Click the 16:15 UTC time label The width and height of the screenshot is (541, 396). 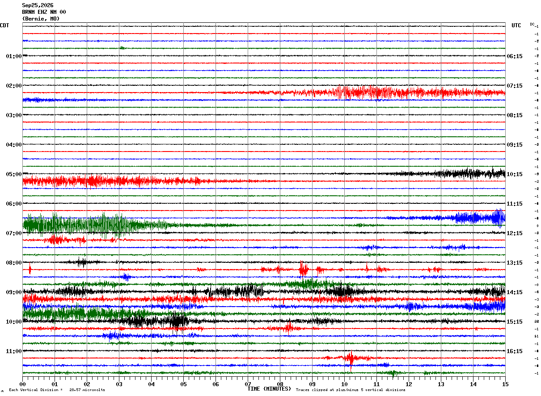click(514, 351)
